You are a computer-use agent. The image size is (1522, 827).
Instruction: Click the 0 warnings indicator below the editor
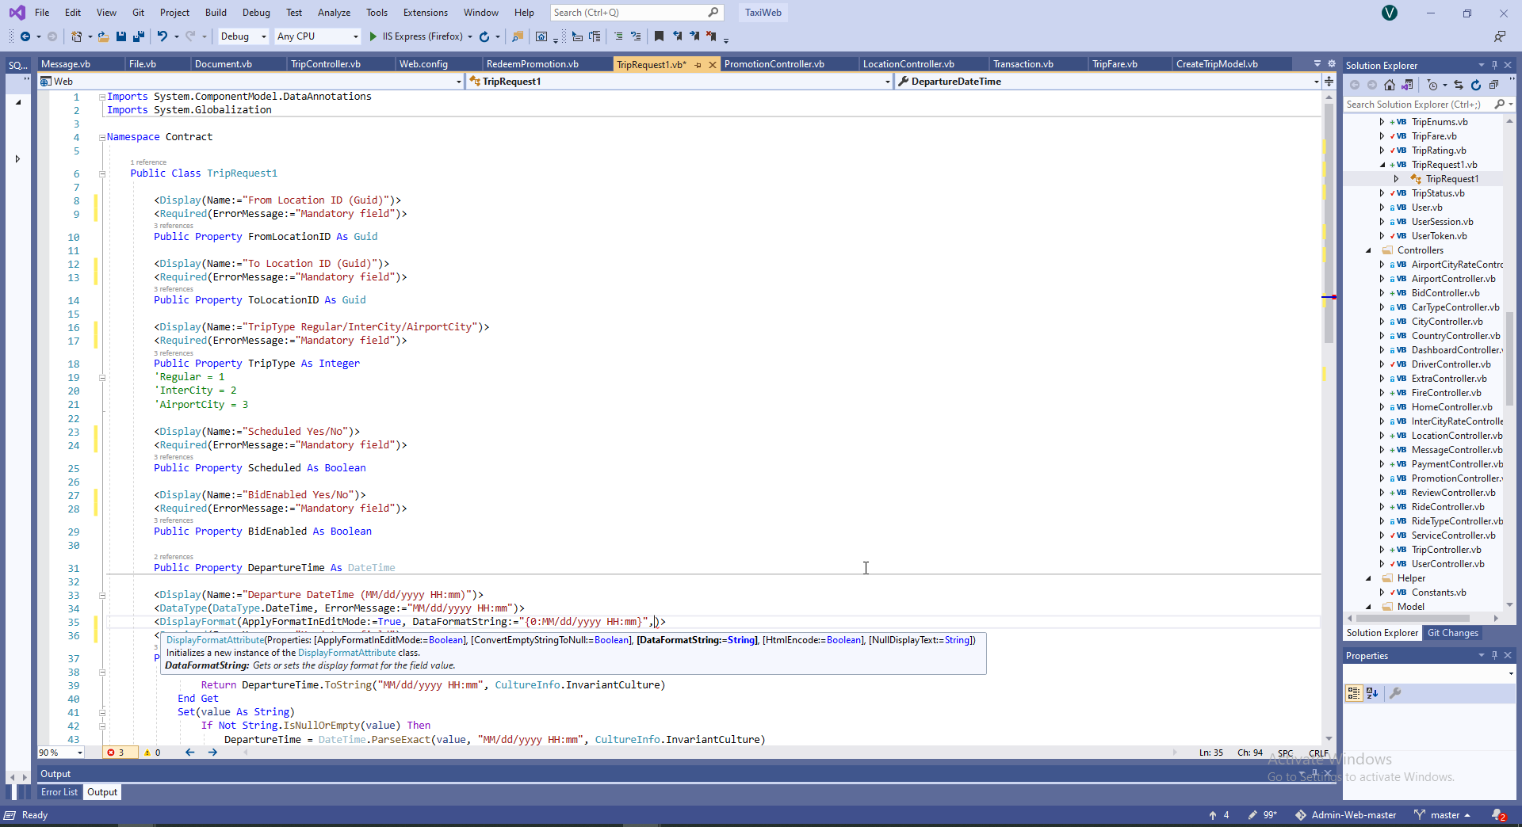152,753
